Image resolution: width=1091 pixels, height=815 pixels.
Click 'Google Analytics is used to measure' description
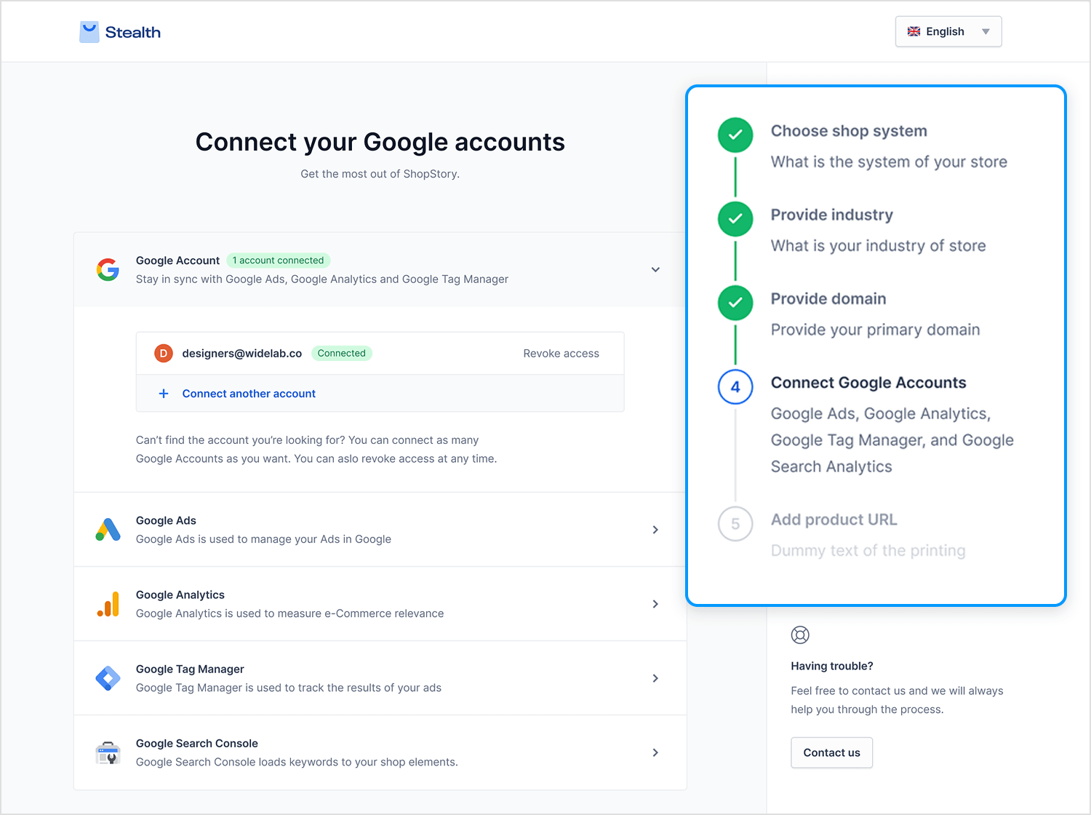[x=289, y=613]
